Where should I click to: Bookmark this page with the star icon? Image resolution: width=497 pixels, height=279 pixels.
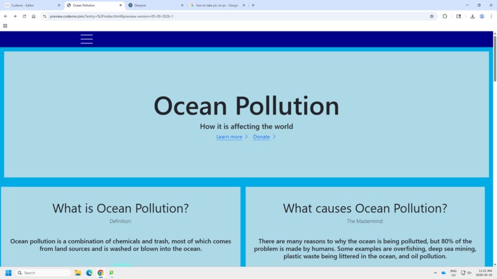(432, 16)
